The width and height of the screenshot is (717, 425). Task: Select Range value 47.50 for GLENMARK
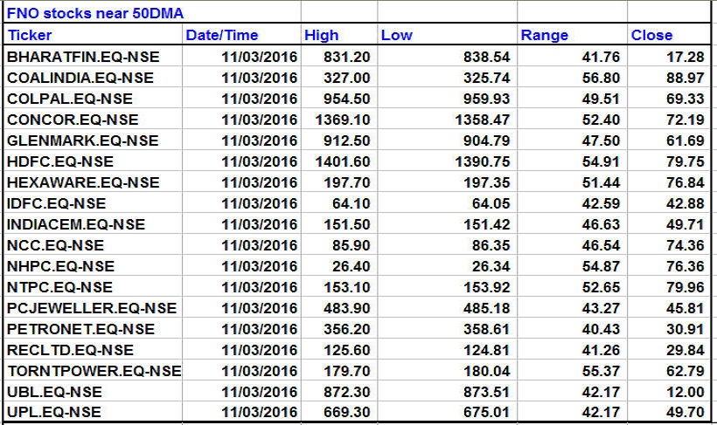[x=602, y=141]
